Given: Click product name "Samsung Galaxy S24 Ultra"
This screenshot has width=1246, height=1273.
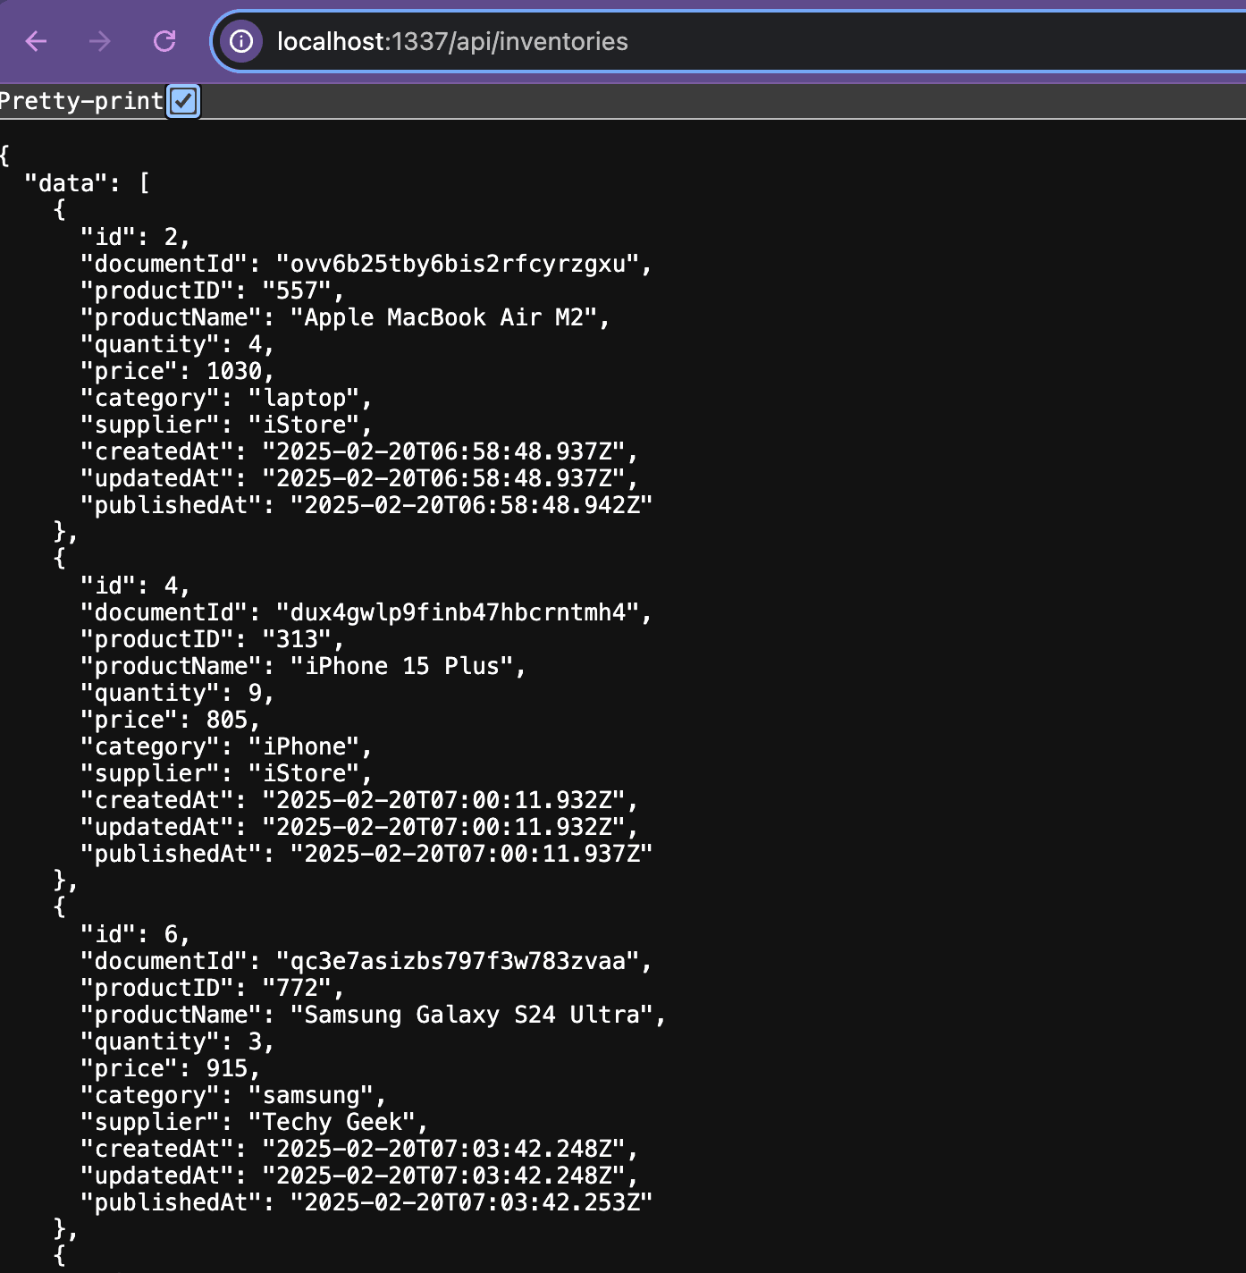Looking at the screenshot, I should (x=472, y=1015).
